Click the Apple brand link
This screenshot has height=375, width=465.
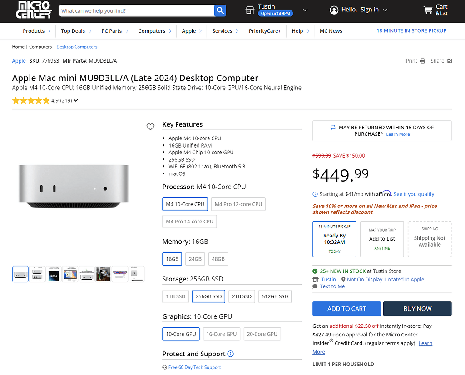(x=19, y=61)
